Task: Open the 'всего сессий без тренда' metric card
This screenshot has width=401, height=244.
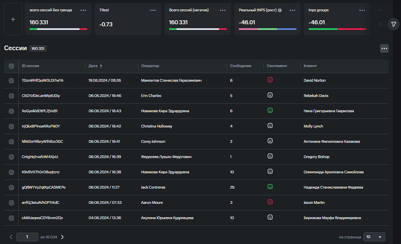Action: tap(58, 19)
